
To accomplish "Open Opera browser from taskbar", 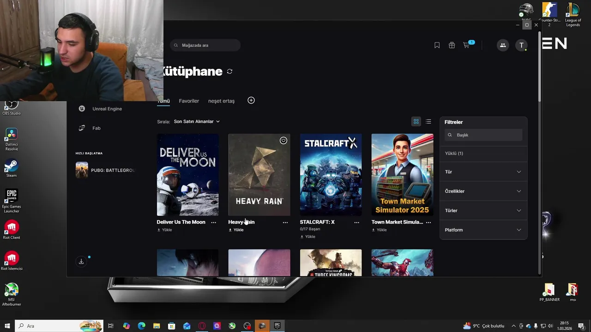I will coord(202,326).
